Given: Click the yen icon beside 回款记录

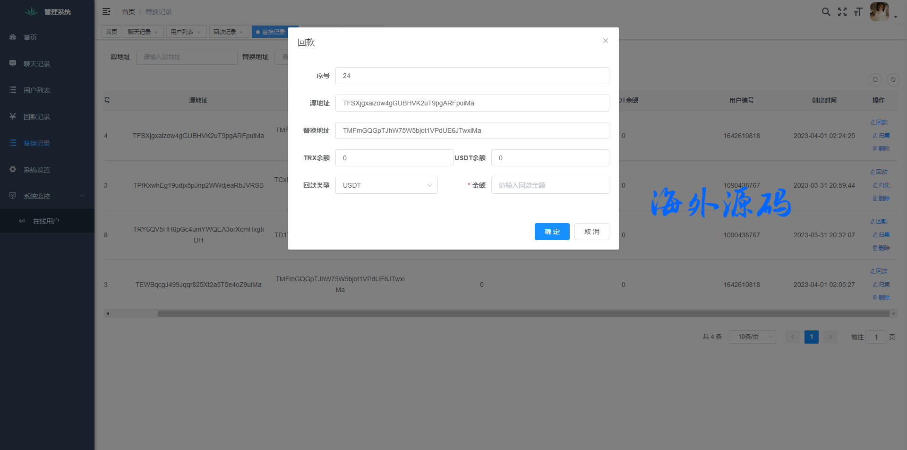Looking at the screenshot, I should pyautogui.click(x=13, y=116).
